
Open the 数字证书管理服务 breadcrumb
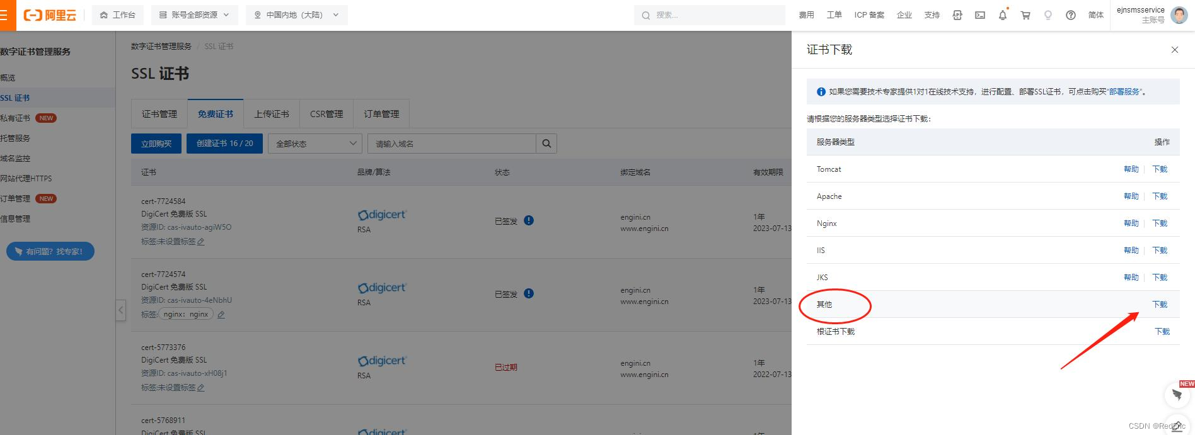161,47
